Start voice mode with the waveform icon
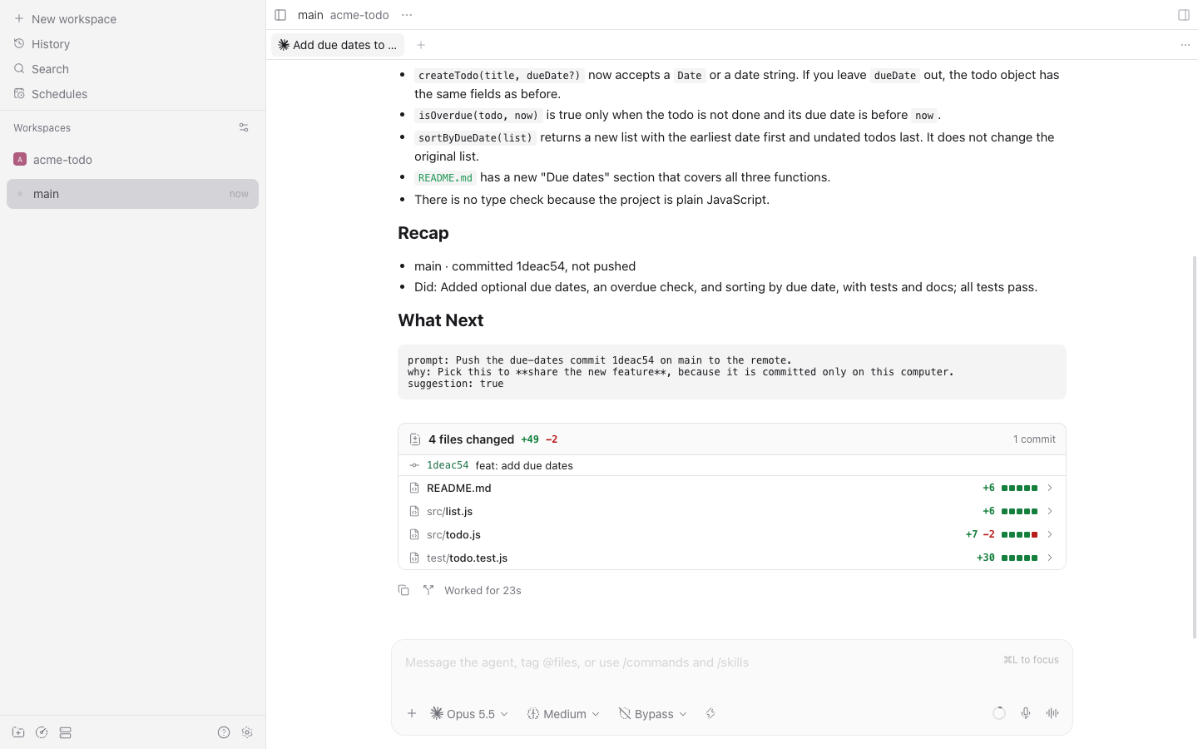 click(1052, 713)
